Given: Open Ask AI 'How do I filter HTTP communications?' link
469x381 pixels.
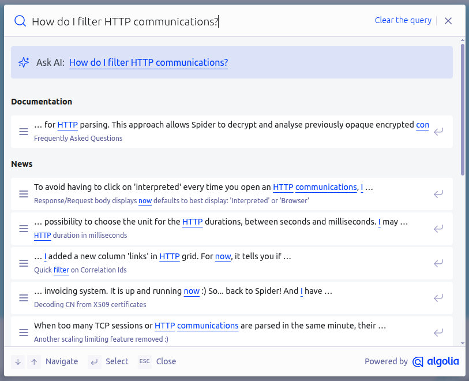Looking at the screenshot, I should coord(148,62).
